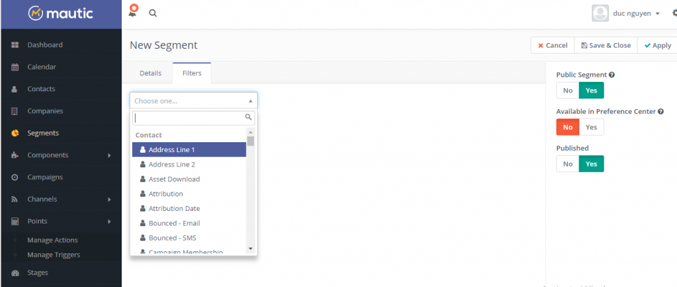The image size is (677, 287).
Task: Click the Save & Close button
Action: (x=605, y=45)
